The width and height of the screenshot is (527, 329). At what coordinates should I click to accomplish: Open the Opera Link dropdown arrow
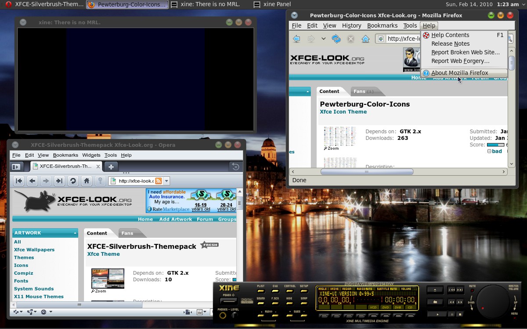pyautogui.click(x=21, y=312)
